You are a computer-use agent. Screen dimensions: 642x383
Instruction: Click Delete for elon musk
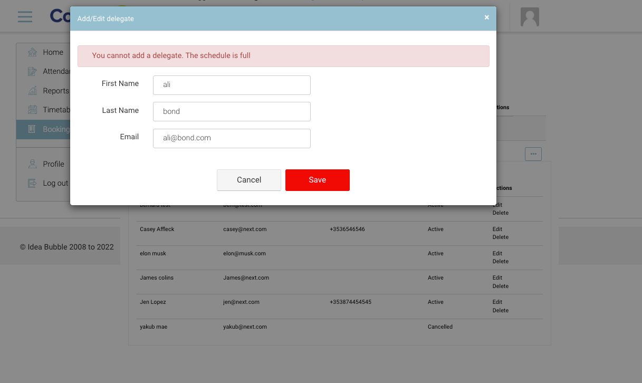pos(500,262)
